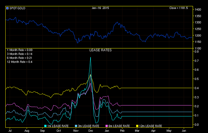Click the Jun-16 2015 date label
This screenshot has width=208, height=133.
click(x=100, y=8)
